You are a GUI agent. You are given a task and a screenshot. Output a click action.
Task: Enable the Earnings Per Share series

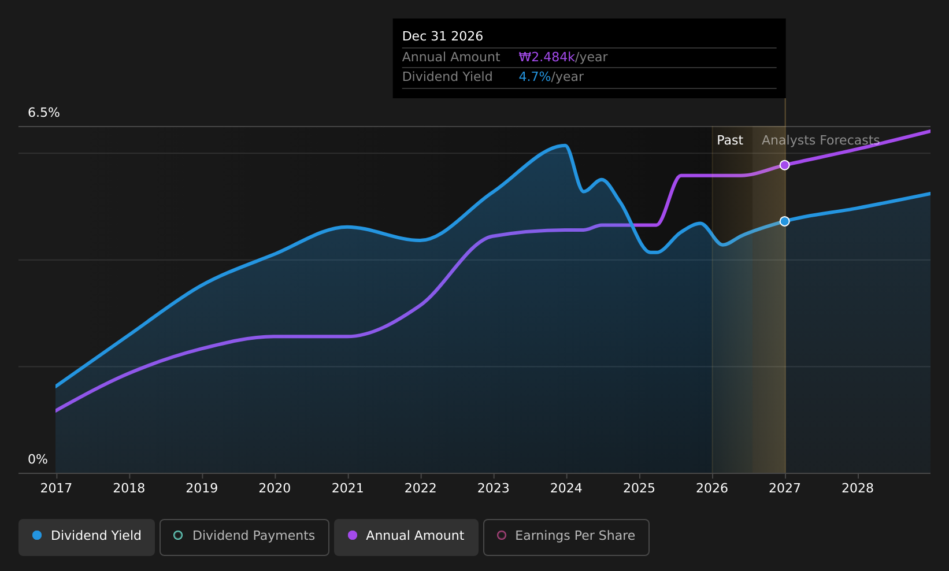coord(566,537)
